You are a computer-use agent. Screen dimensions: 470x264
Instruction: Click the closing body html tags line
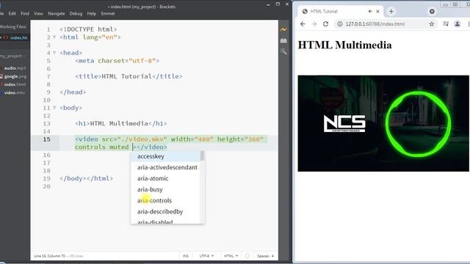[x=87, y=178]
